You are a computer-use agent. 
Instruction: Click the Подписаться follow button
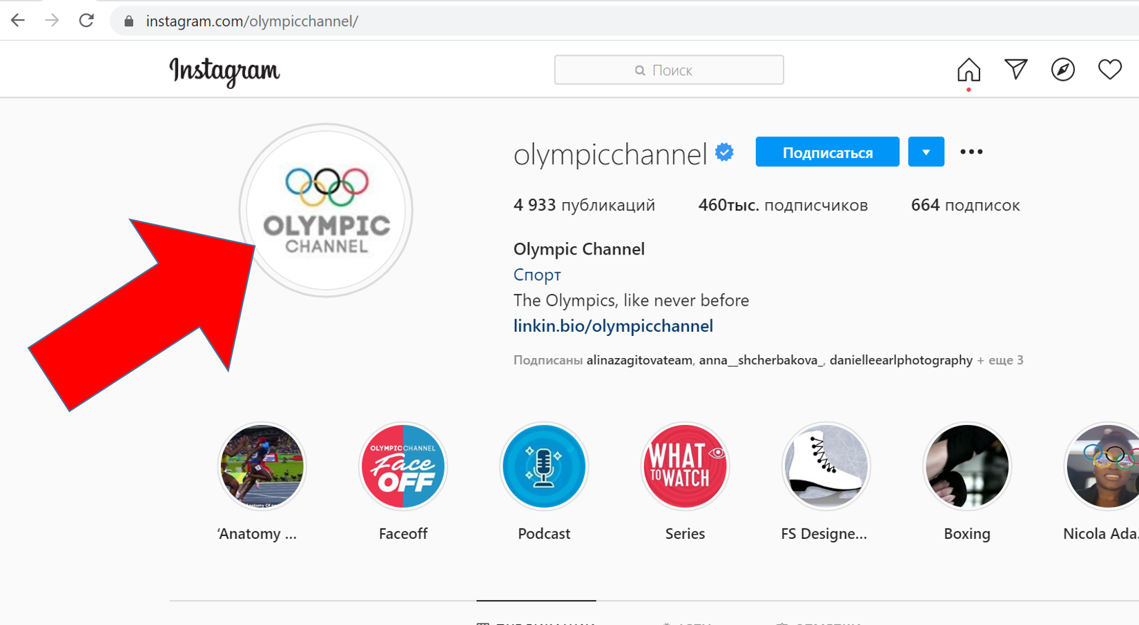tap(827, 152)
